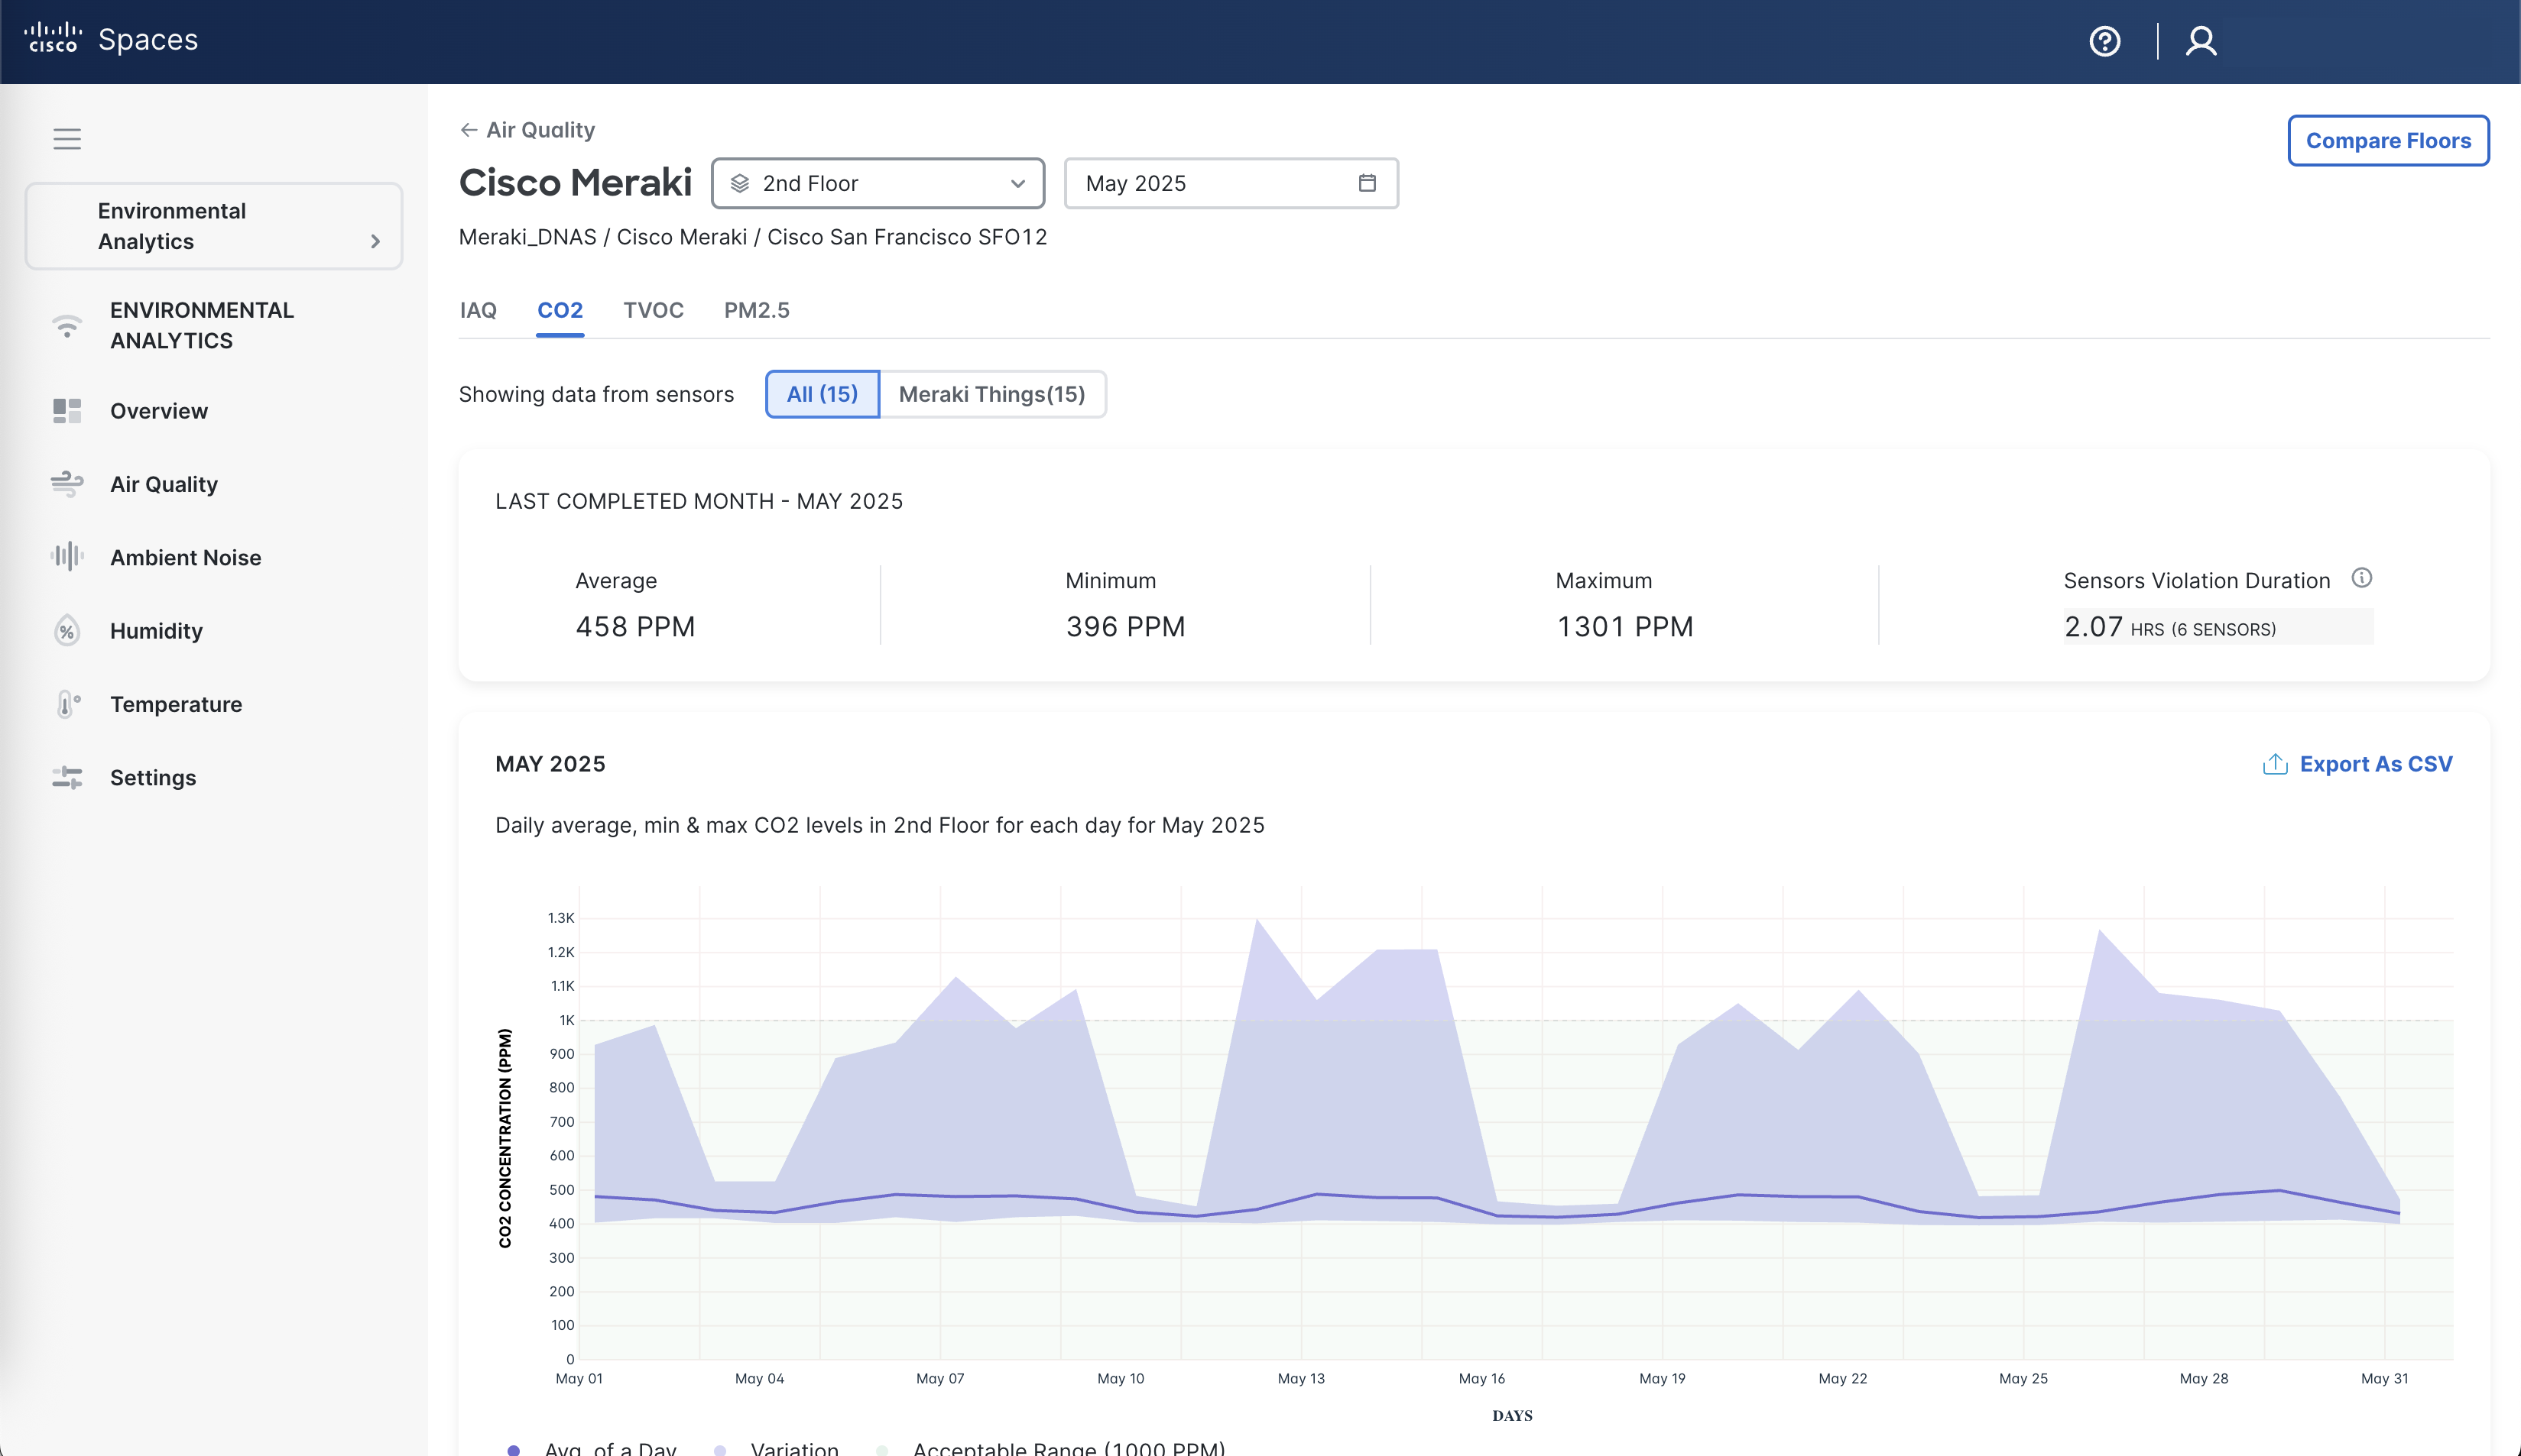
Task: Click the Humidity droplet icon
Action: point(67,631)
